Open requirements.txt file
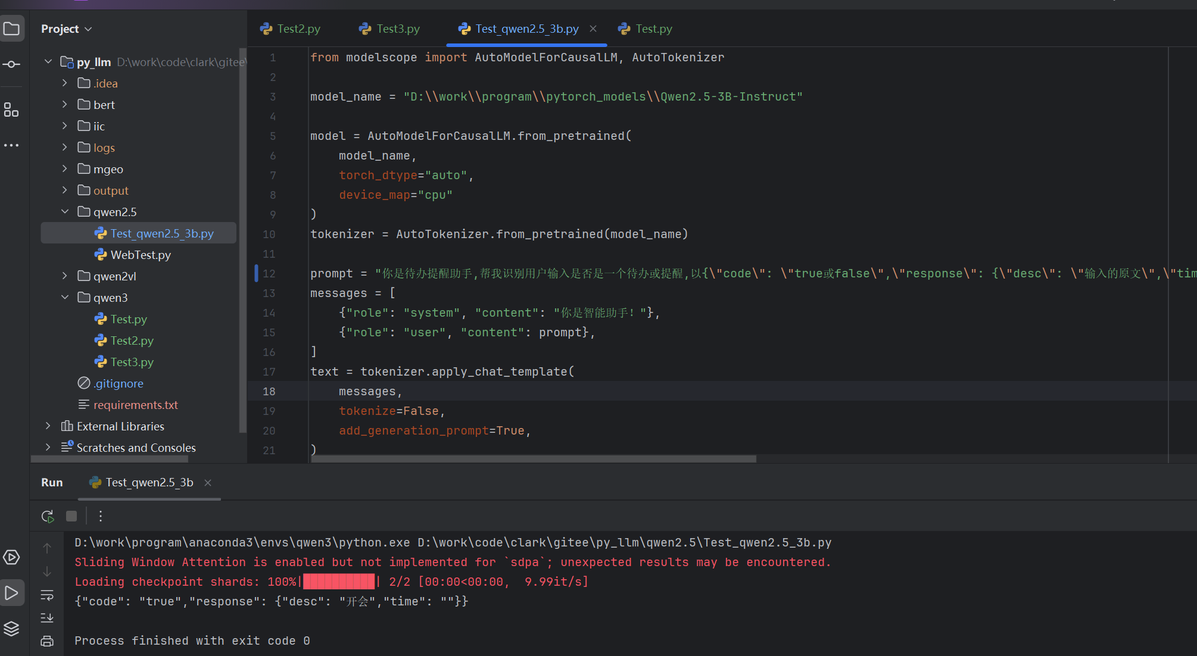 [136, 405]
